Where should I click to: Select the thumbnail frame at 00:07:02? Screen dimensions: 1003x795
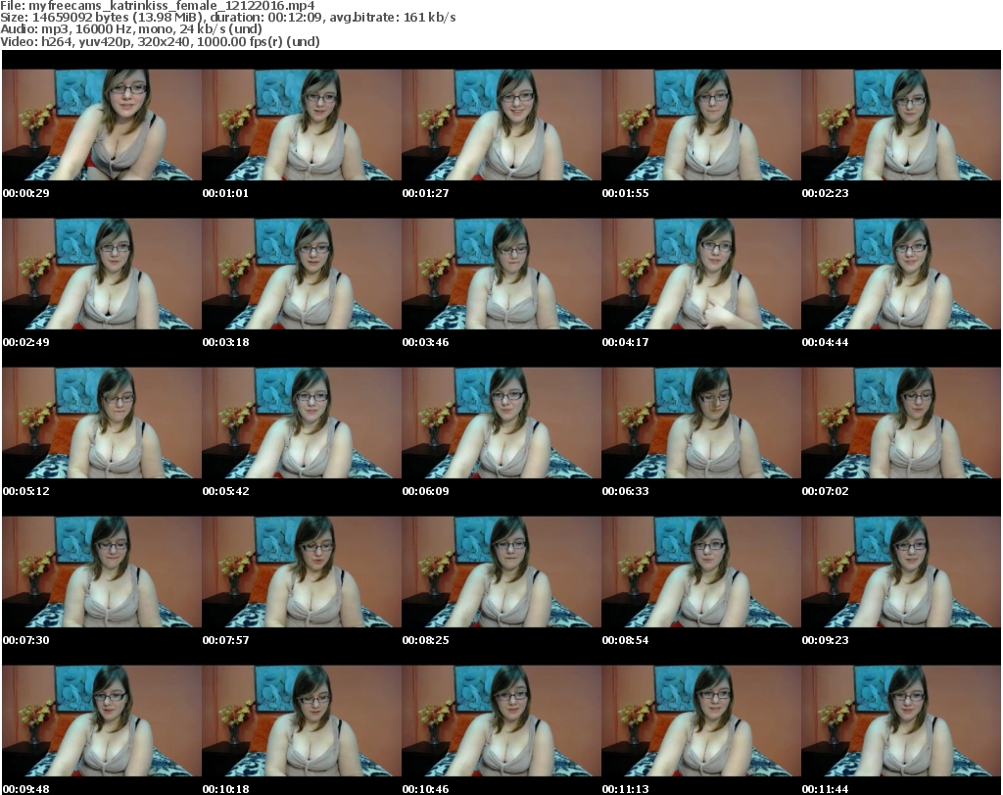[x=901, y=423]
